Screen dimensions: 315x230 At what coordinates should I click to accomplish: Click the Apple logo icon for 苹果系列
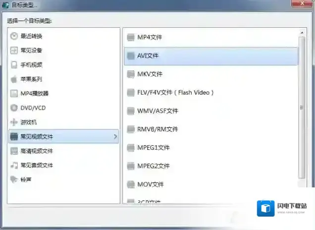pyautogui.click(x=14, y=79)
